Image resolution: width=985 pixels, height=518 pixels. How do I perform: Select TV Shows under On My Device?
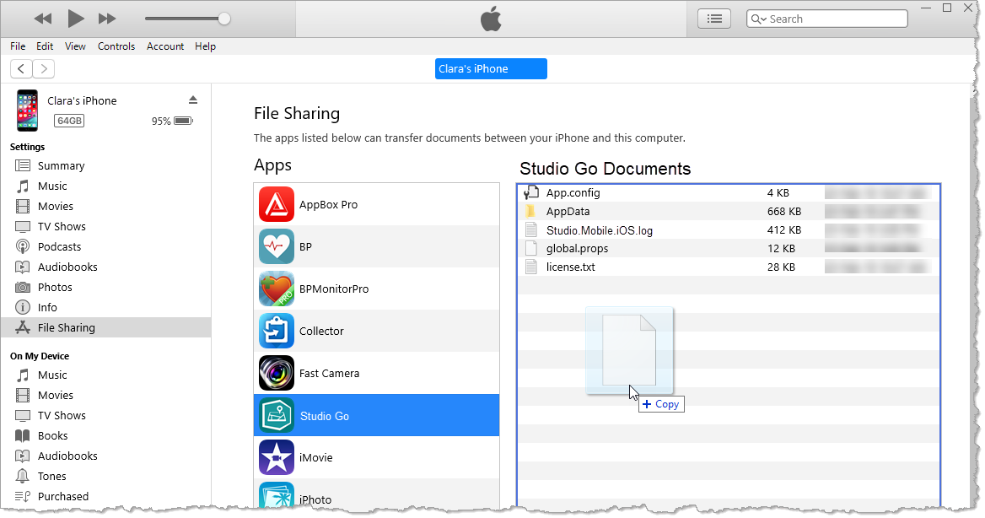[62, 416]
